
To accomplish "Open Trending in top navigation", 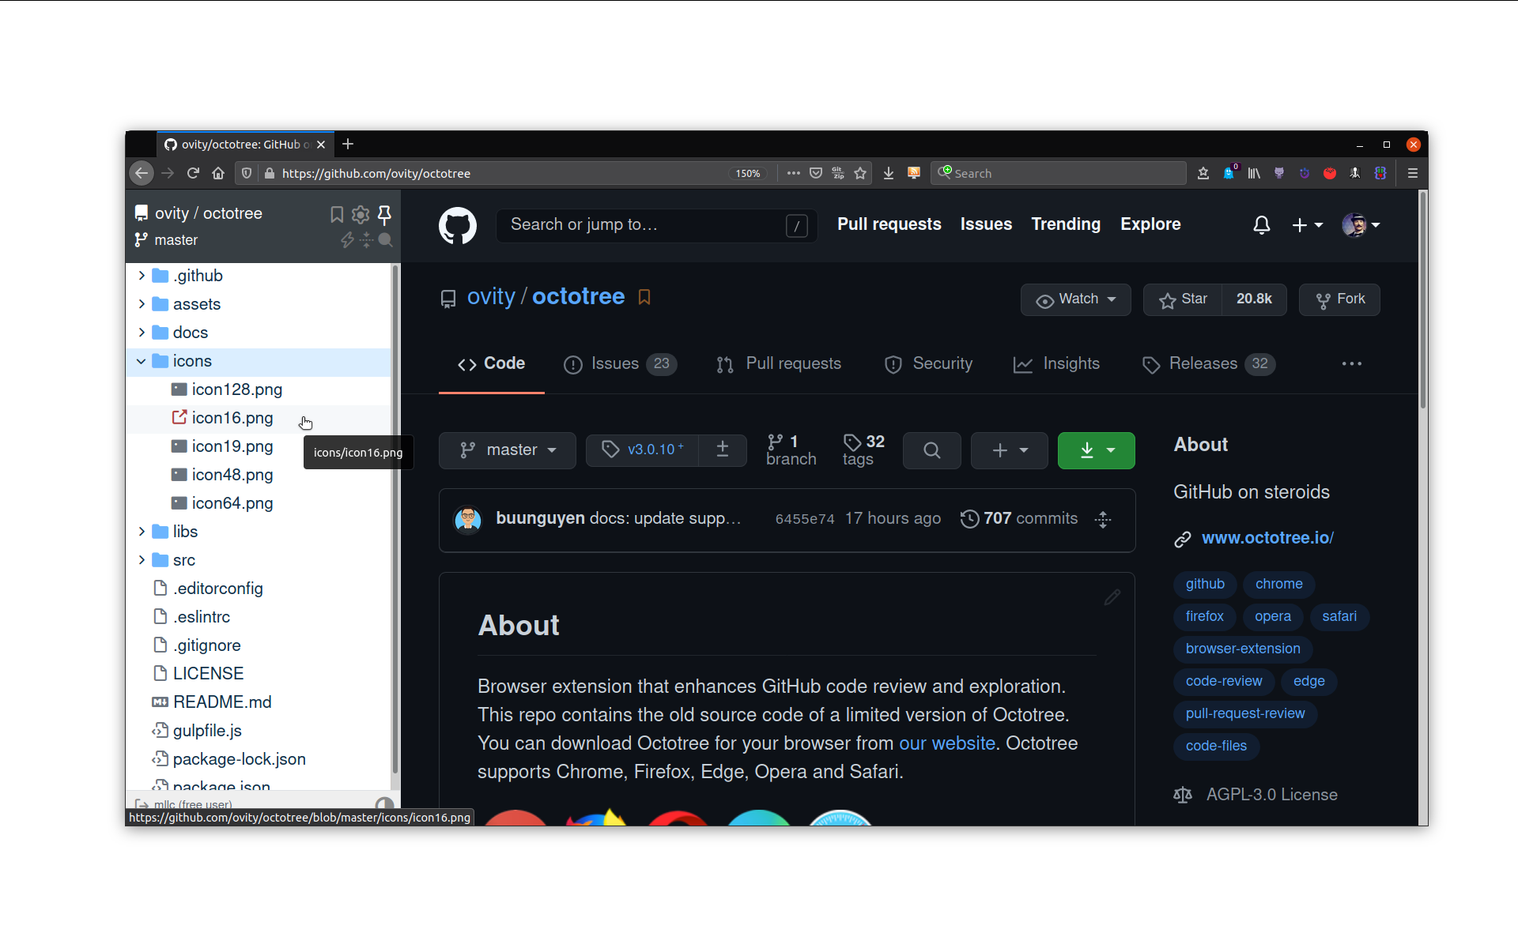I will point(1066,224).
